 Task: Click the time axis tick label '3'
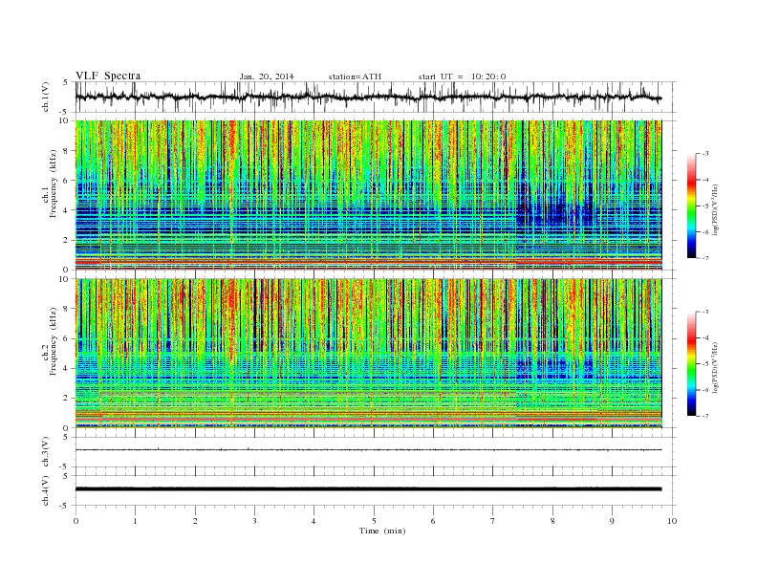[254, 521]
